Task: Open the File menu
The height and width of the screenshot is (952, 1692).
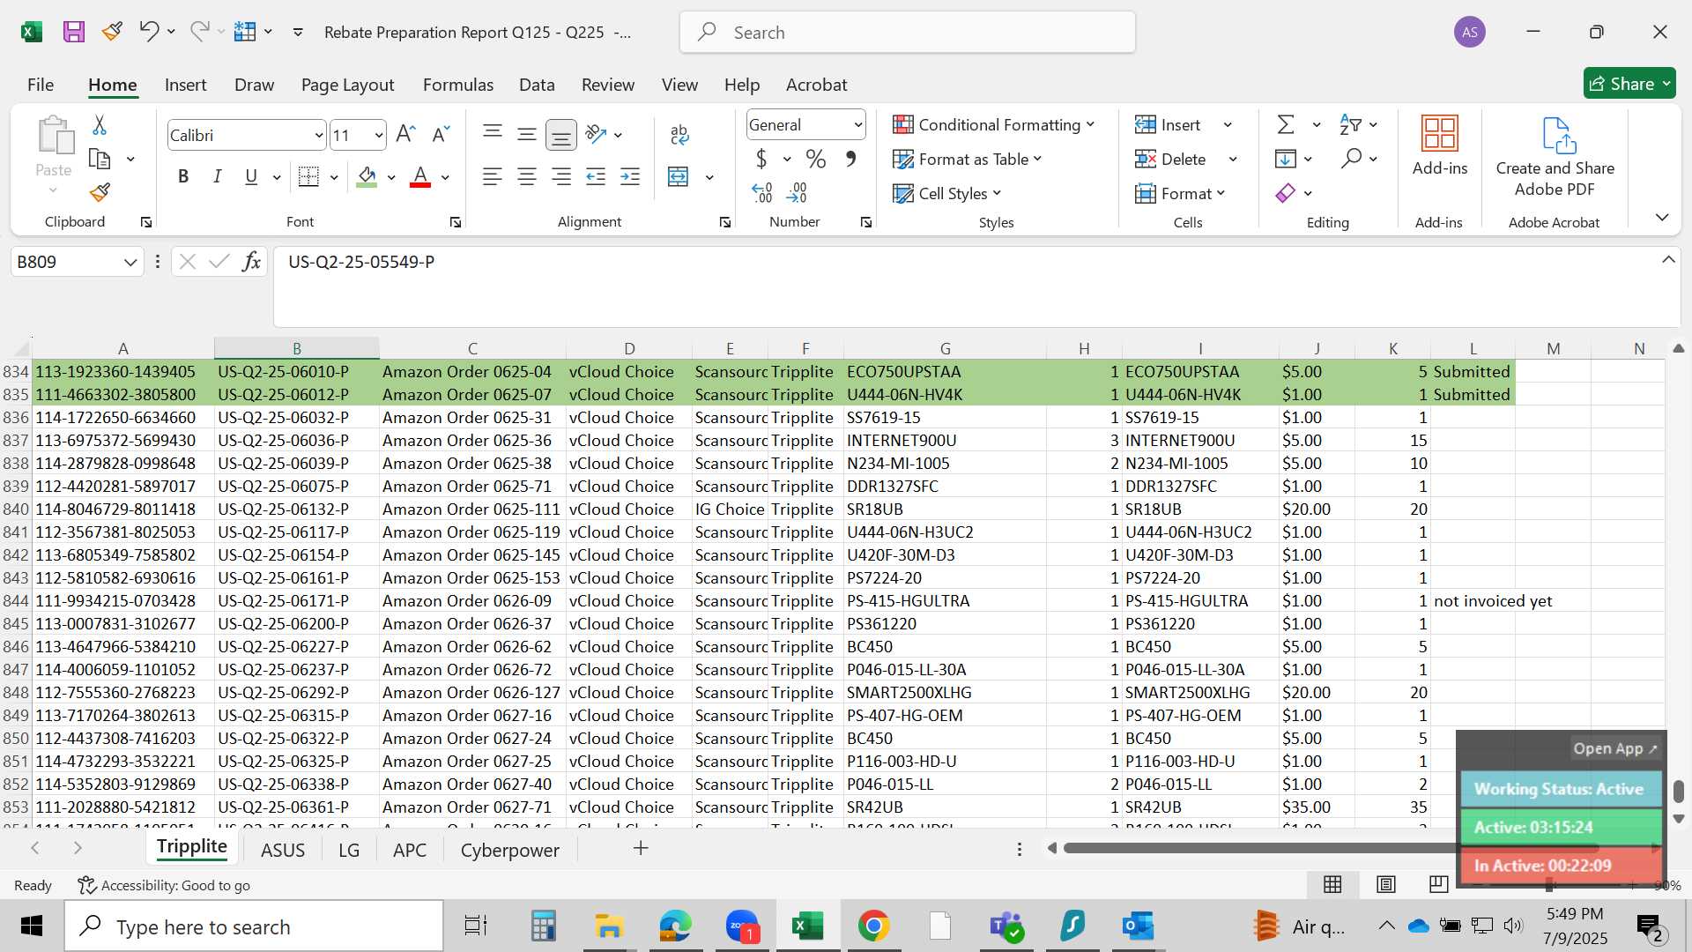Action: coord(41,85)
